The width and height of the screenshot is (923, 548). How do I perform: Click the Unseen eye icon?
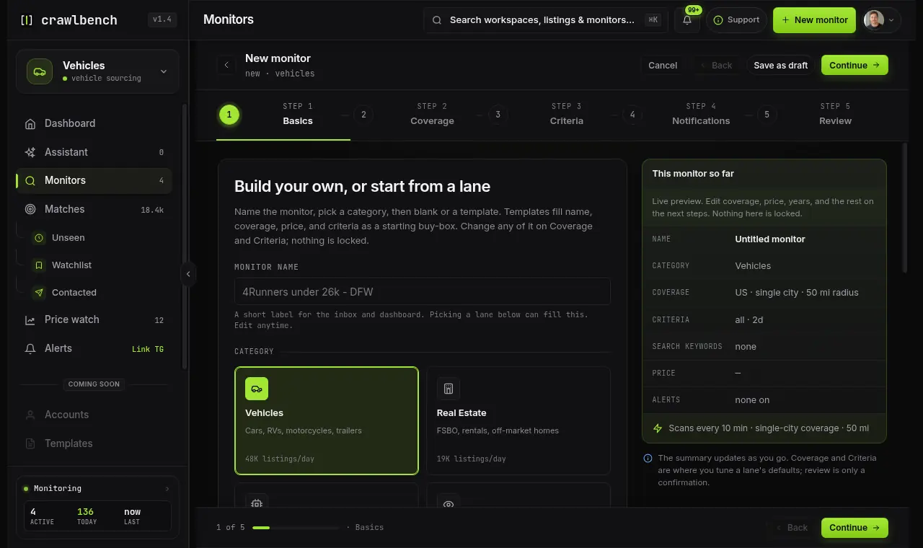pos(39,238)
